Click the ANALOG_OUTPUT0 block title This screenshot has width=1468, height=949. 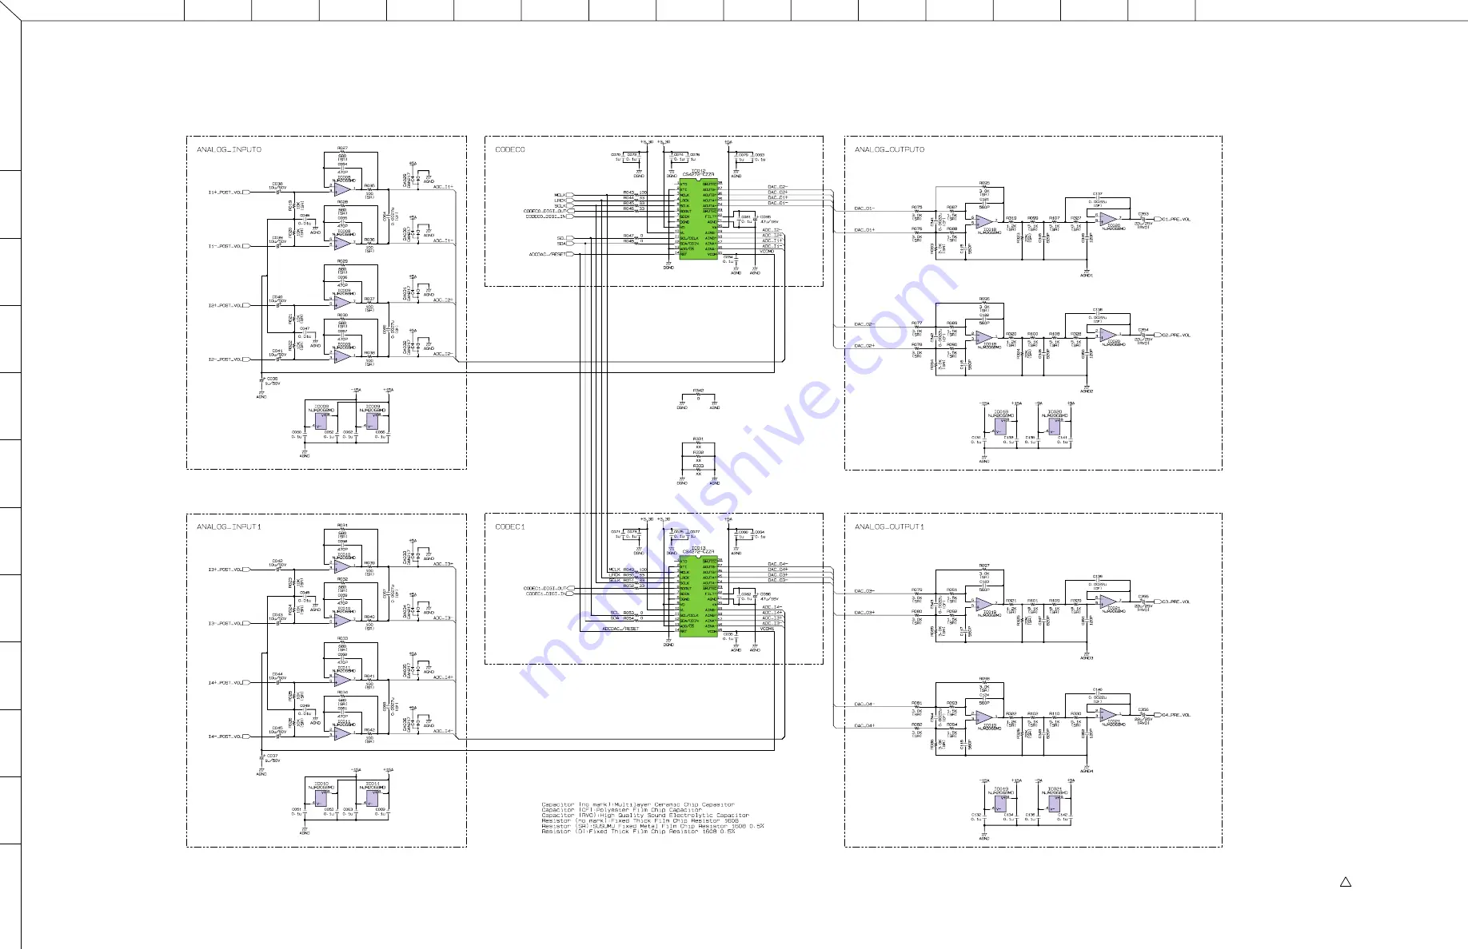tap(889, 149)
